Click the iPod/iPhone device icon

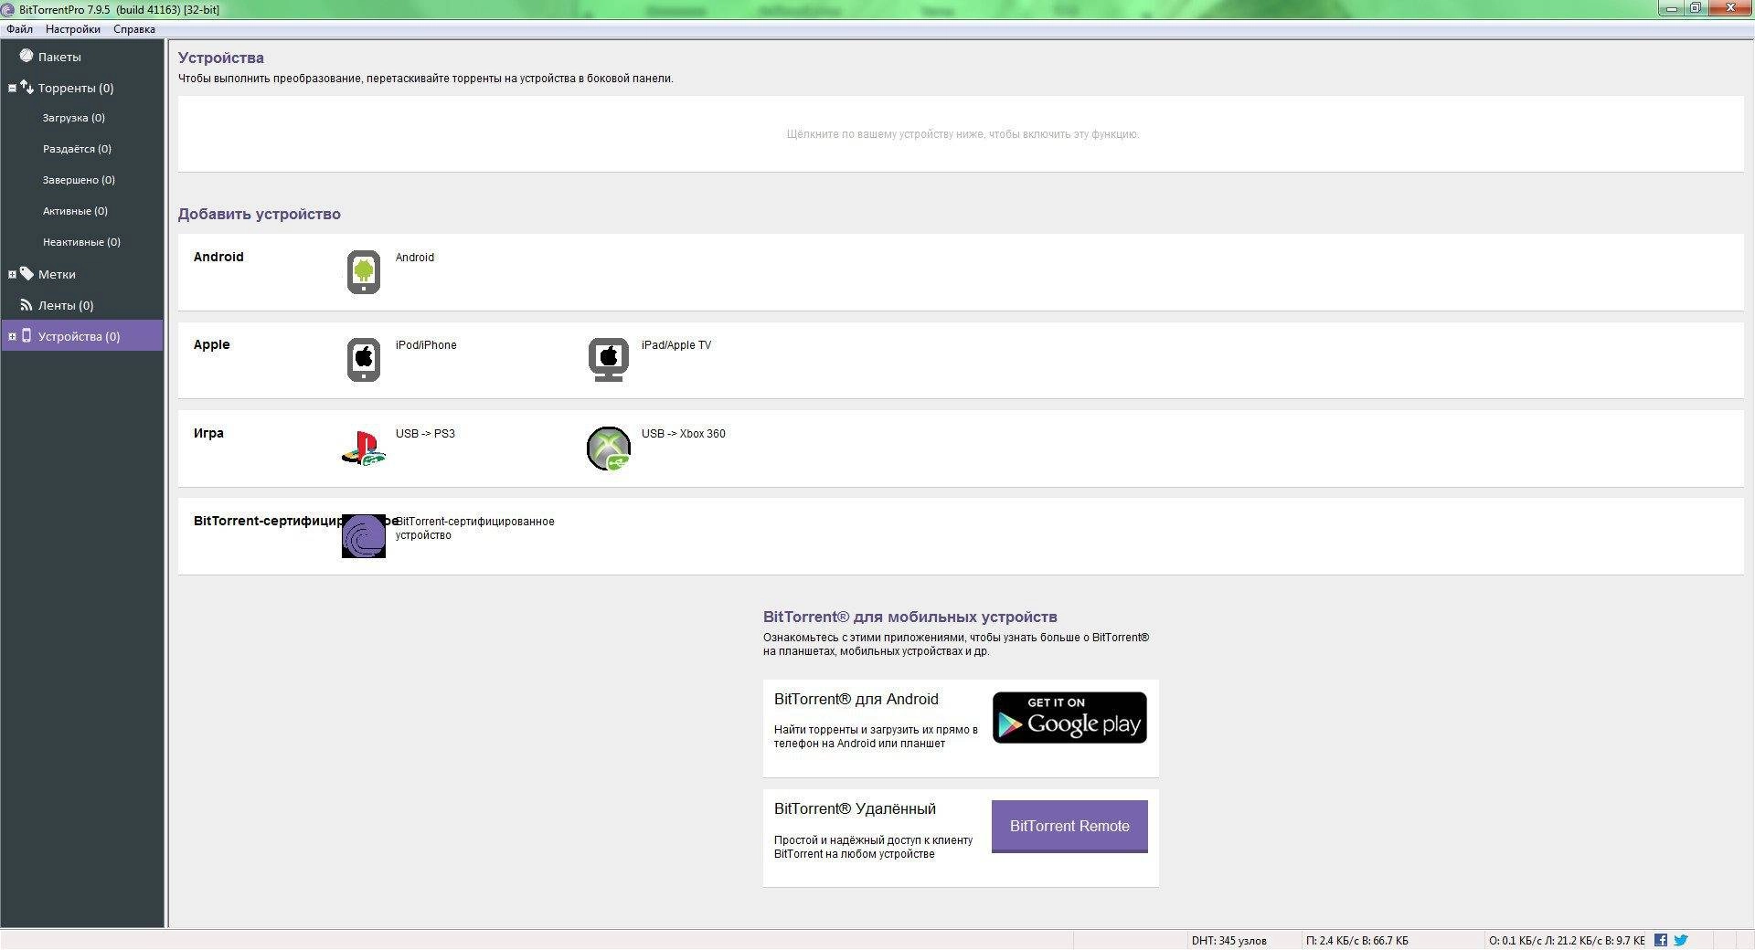point(364,359)
